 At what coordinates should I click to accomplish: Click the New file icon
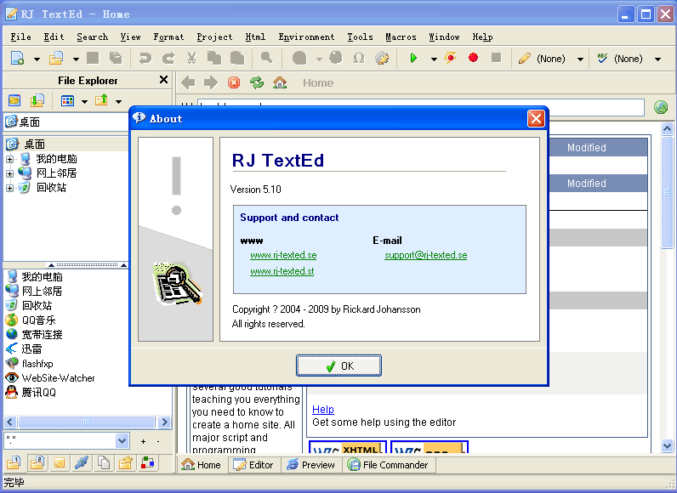(x=17, y=59)
